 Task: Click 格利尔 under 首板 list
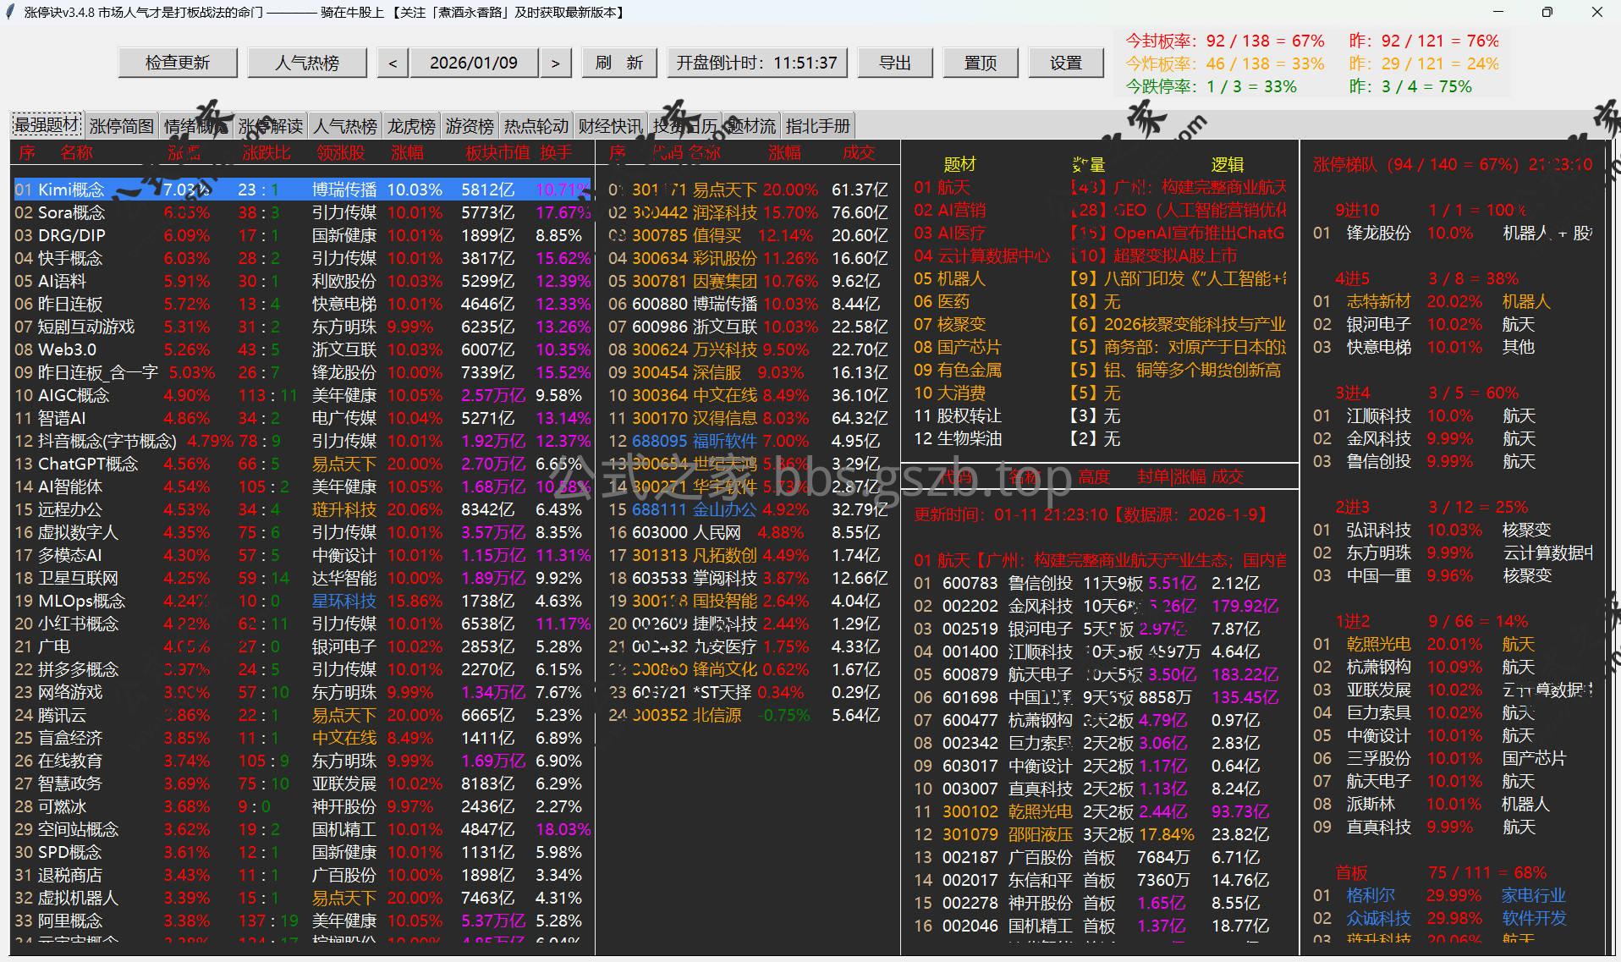pyautogui.click(x=1371, y=895)
